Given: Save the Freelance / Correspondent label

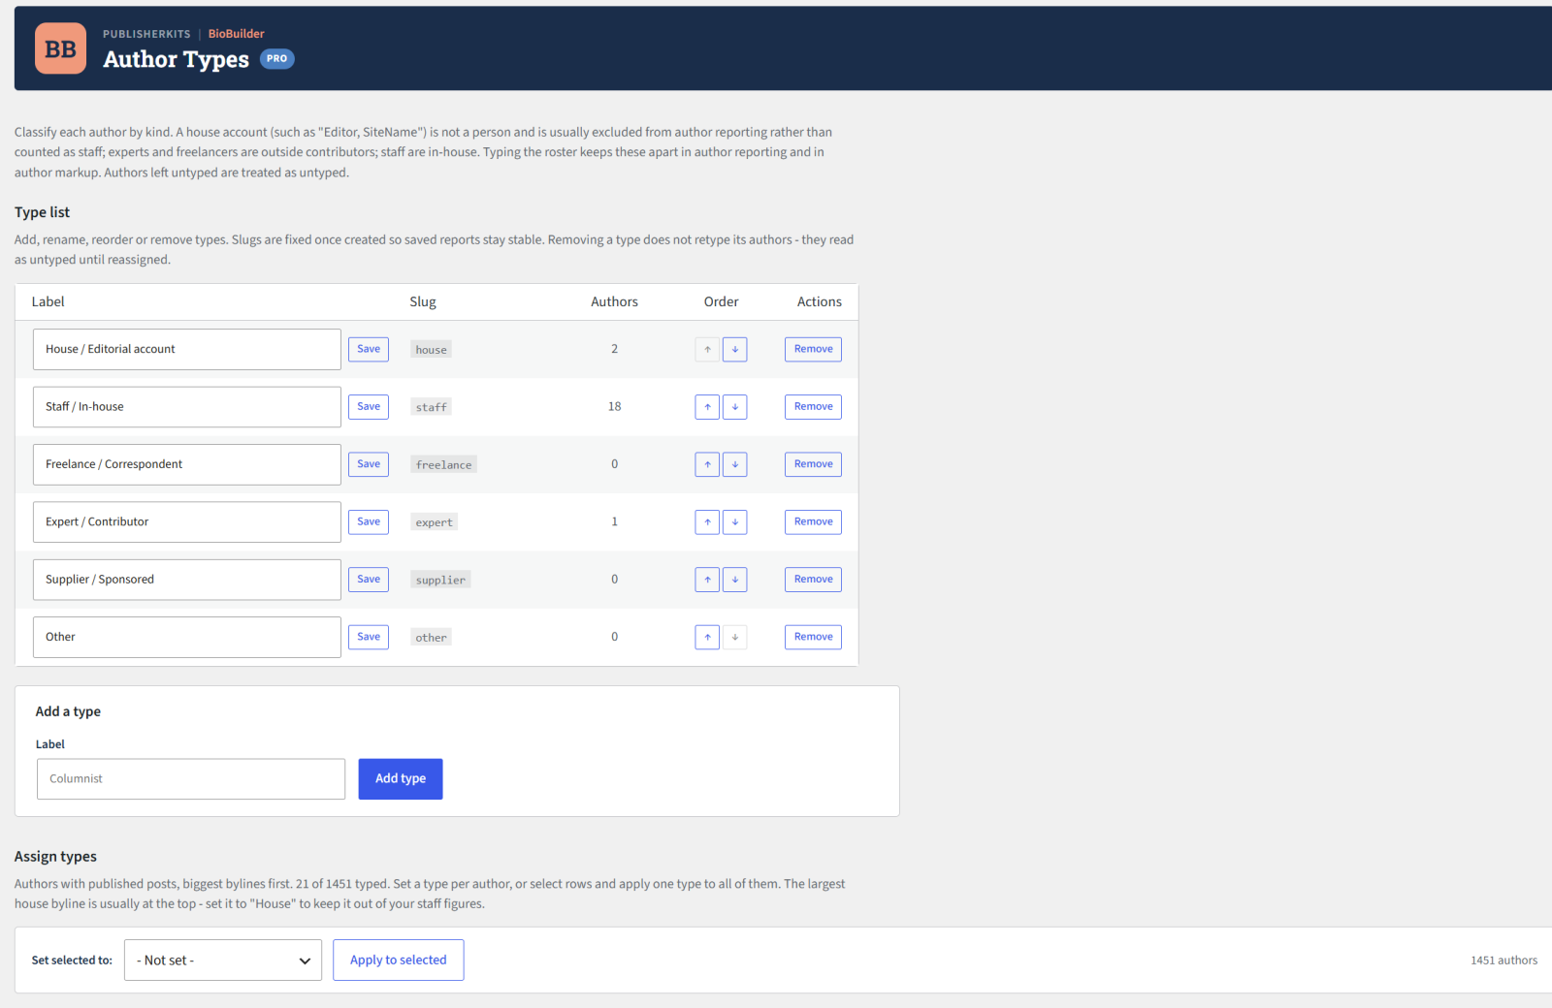Looking at the screenshot, I should tap(369, 464).
